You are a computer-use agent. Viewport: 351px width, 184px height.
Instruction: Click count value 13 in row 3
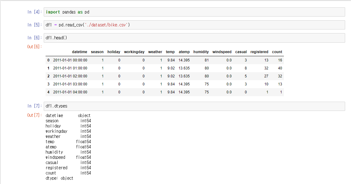click(280, 84)
